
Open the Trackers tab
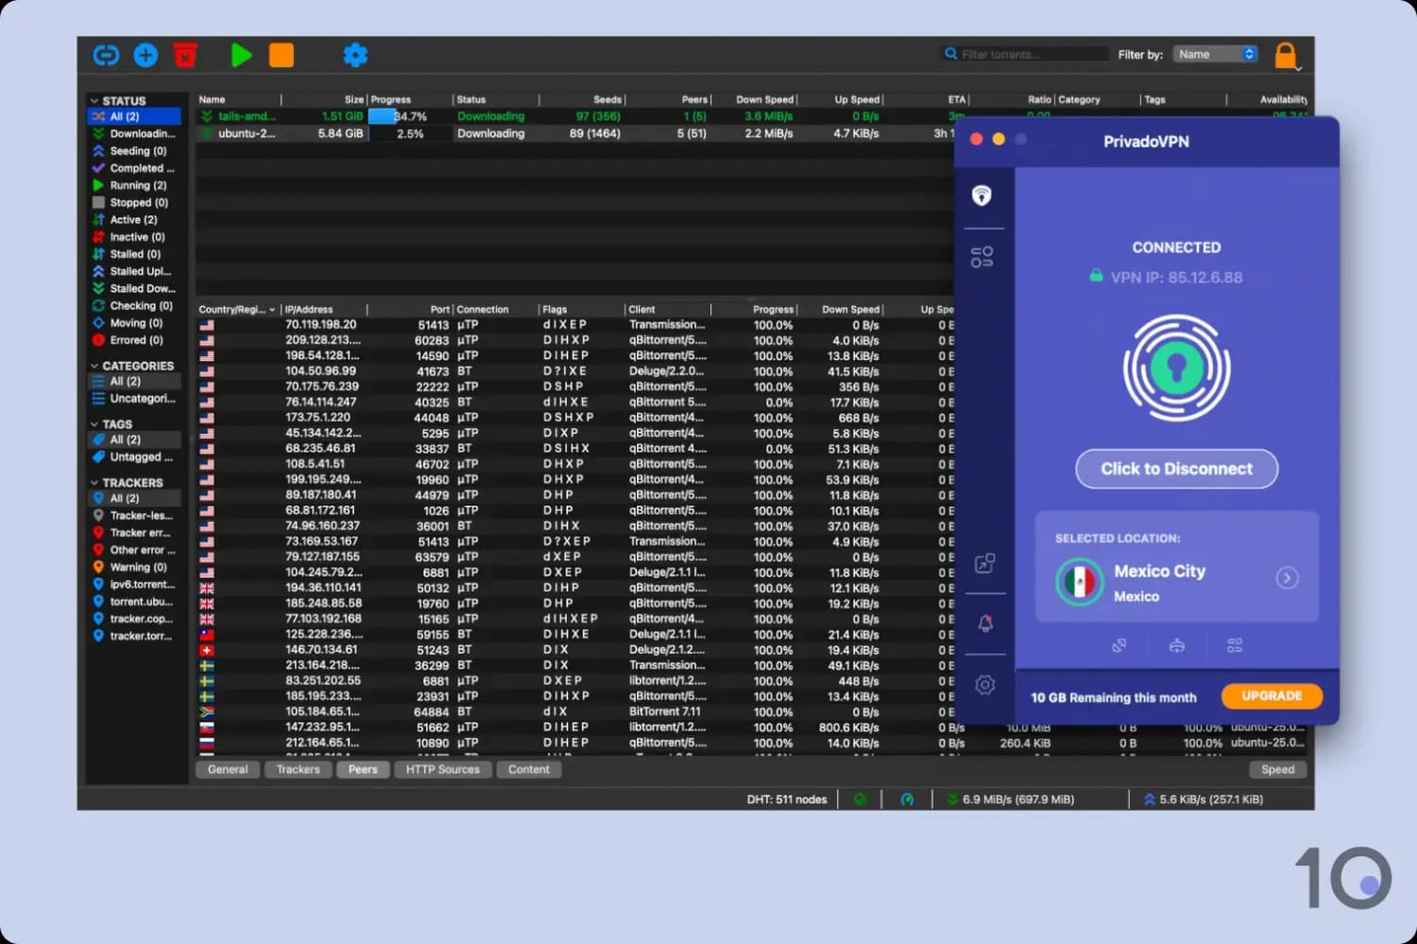(298, 769)
